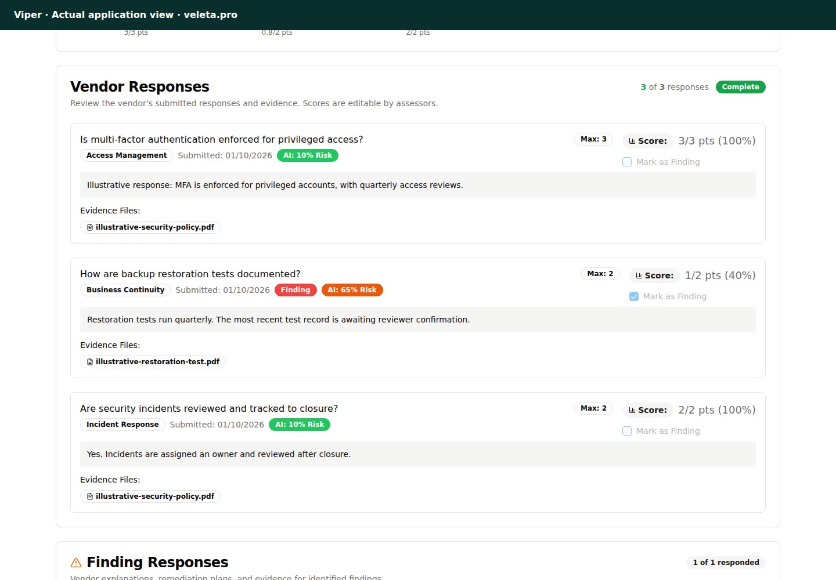Edit the 2/2 pts (100%) score value
Screen dimensions: 836x580
point(717,410)
